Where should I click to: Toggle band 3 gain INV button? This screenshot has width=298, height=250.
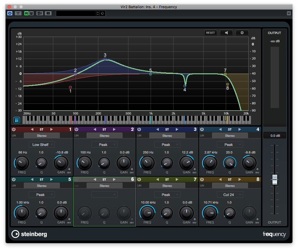(195, 169)
